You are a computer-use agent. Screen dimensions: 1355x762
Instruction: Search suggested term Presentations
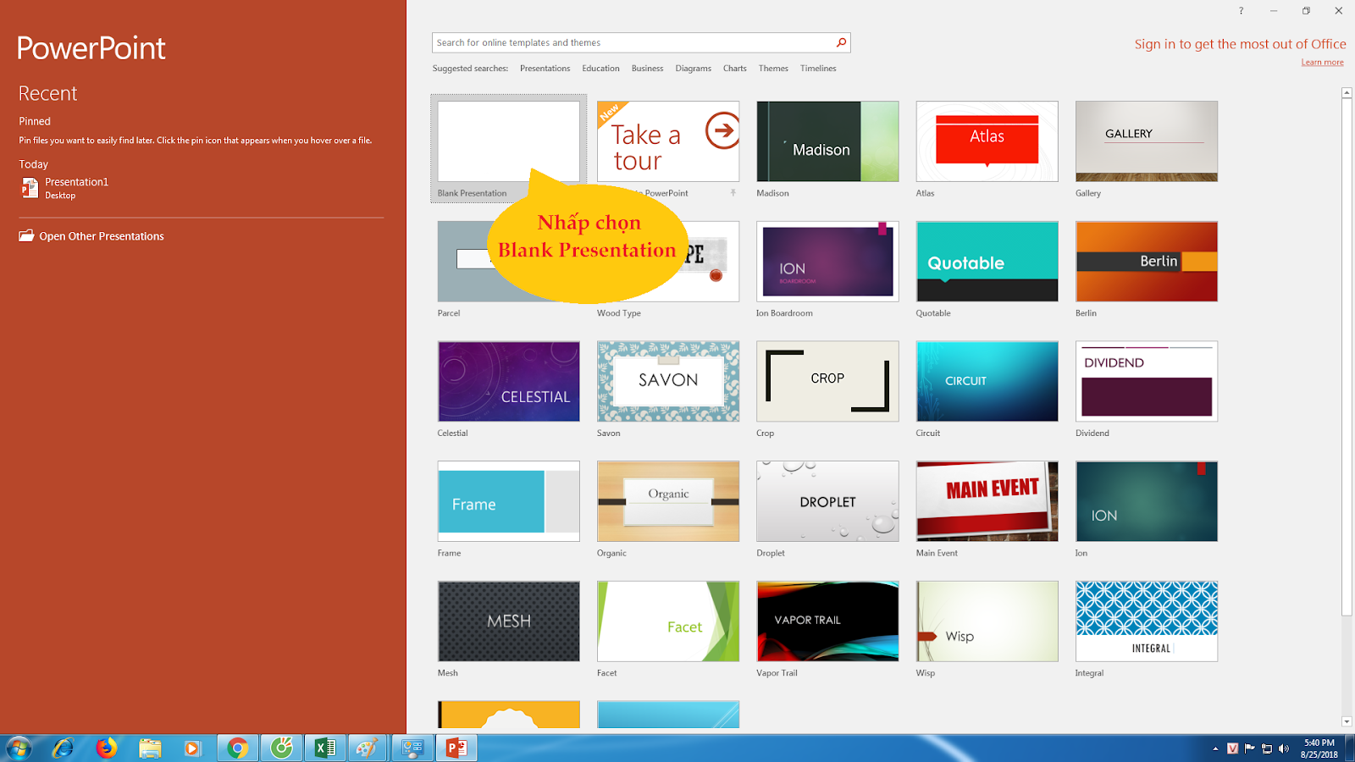click(545, 69)
